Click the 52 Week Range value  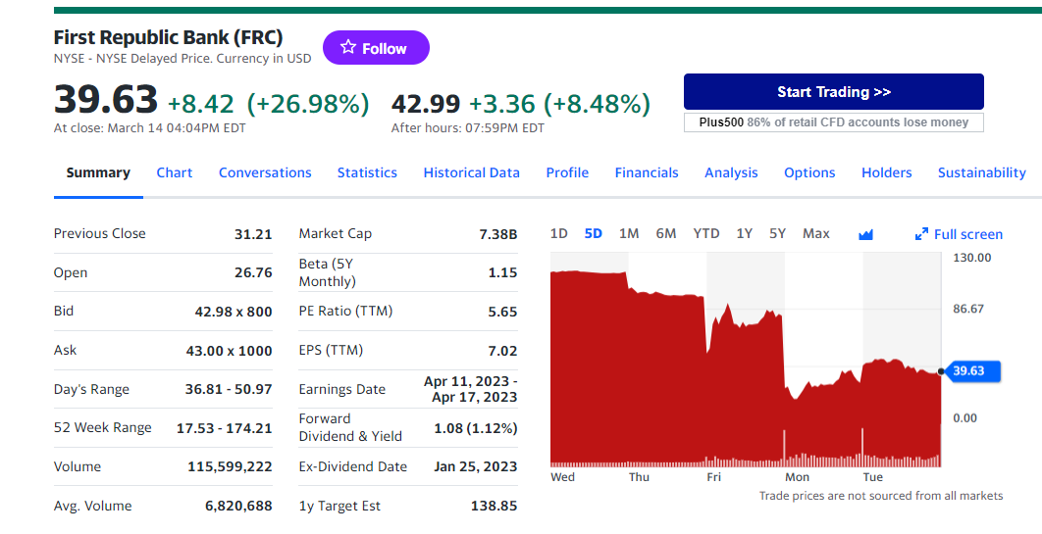[225, 428]
